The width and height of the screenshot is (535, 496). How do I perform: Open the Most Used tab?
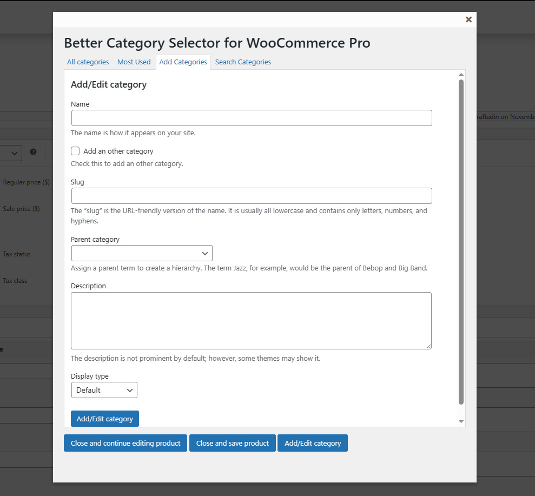pyautogui.click(x=134, y=62)
